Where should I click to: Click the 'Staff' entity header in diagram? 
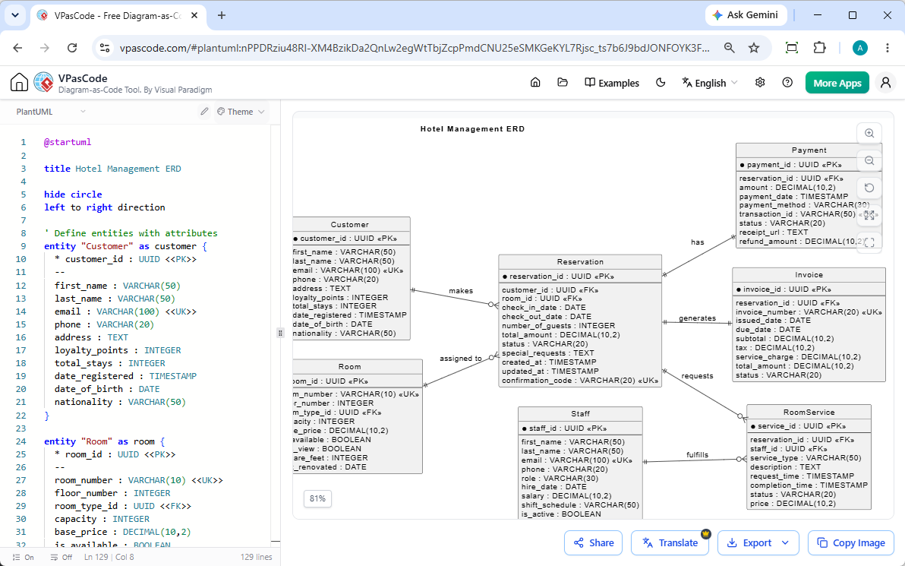coord(580,413)
